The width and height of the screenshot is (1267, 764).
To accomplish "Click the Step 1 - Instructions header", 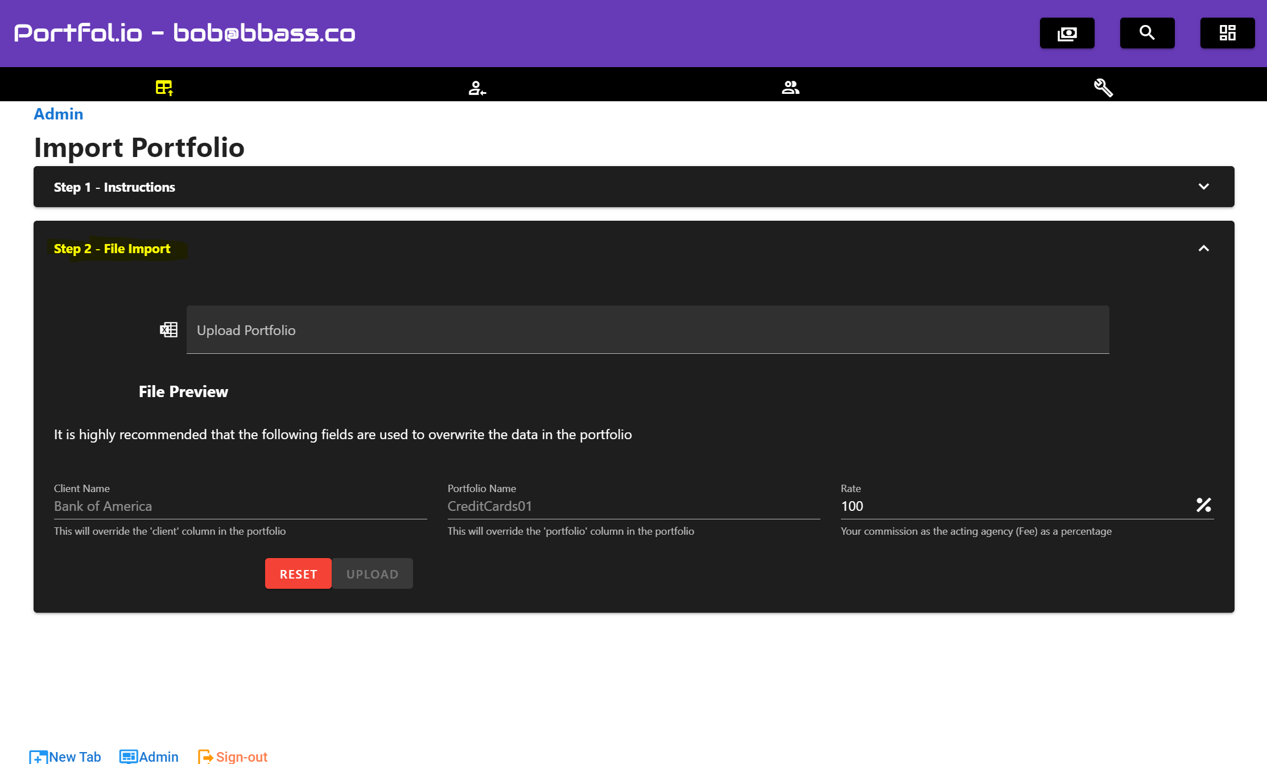I will tap(114, 187).
